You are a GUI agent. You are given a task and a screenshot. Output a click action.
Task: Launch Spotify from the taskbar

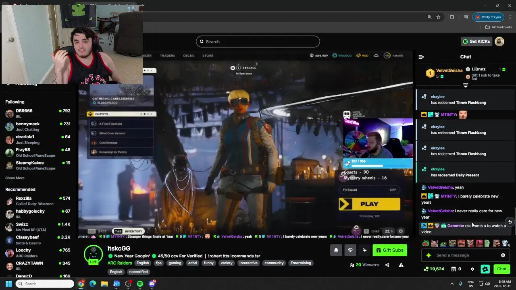coord(140,284)
